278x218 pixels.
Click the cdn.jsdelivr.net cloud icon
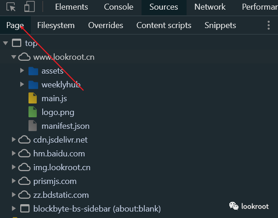[24, 140]
